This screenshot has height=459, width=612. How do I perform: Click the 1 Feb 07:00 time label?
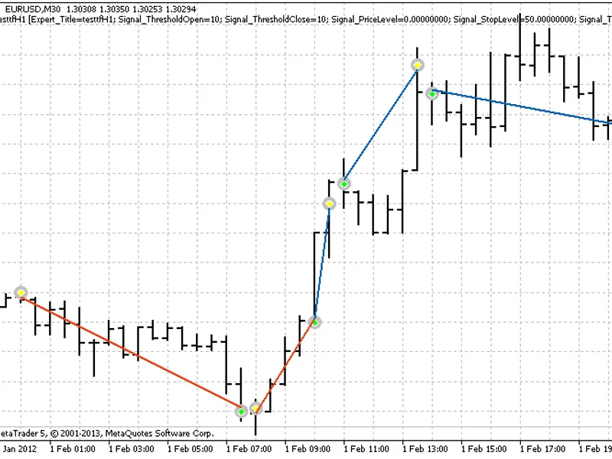click(x=249, y=449)
